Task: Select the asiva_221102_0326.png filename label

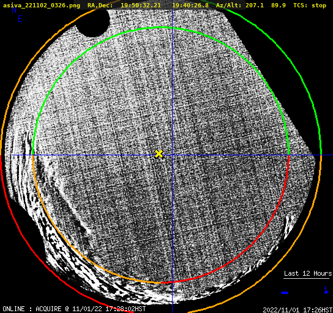Action: pos(42,5)
